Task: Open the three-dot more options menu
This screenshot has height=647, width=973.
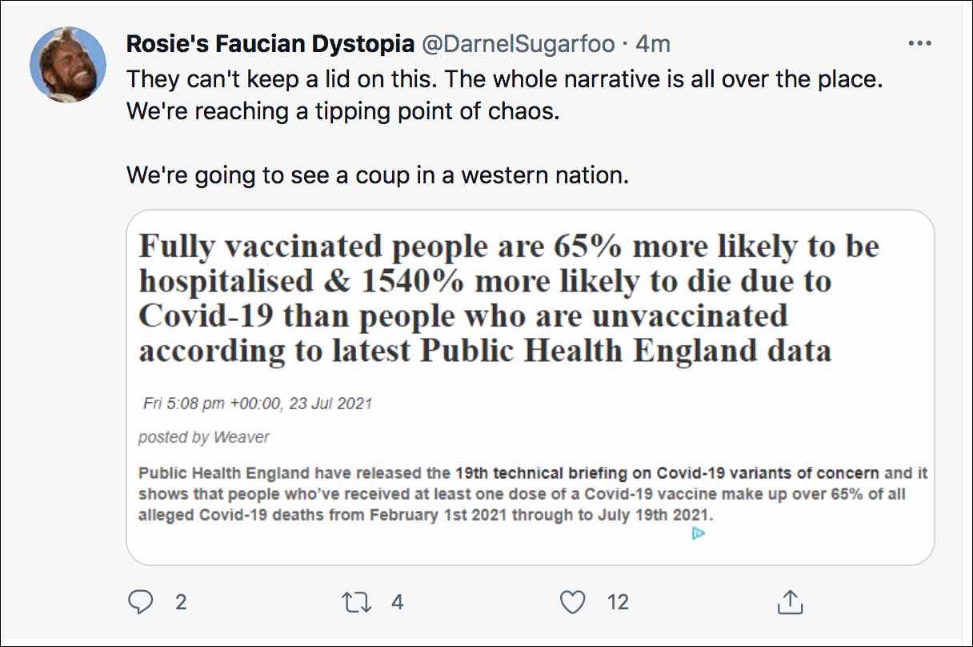Action: click(x=920, y=44)
